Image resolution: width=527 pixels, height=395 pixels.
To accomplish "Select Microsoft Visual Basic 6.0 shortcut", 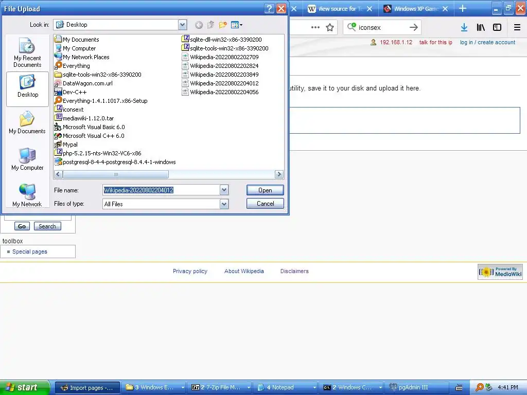I will [90, 127].
